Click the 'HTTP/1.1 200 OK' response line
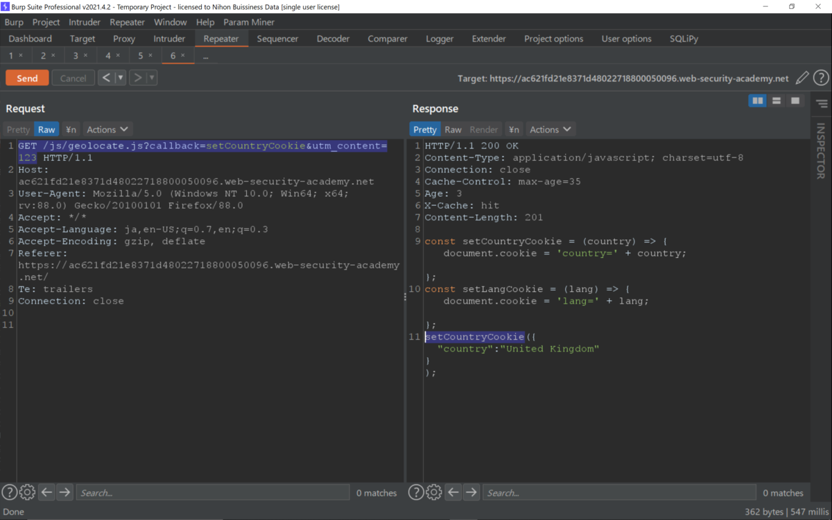 coord(471,146)
